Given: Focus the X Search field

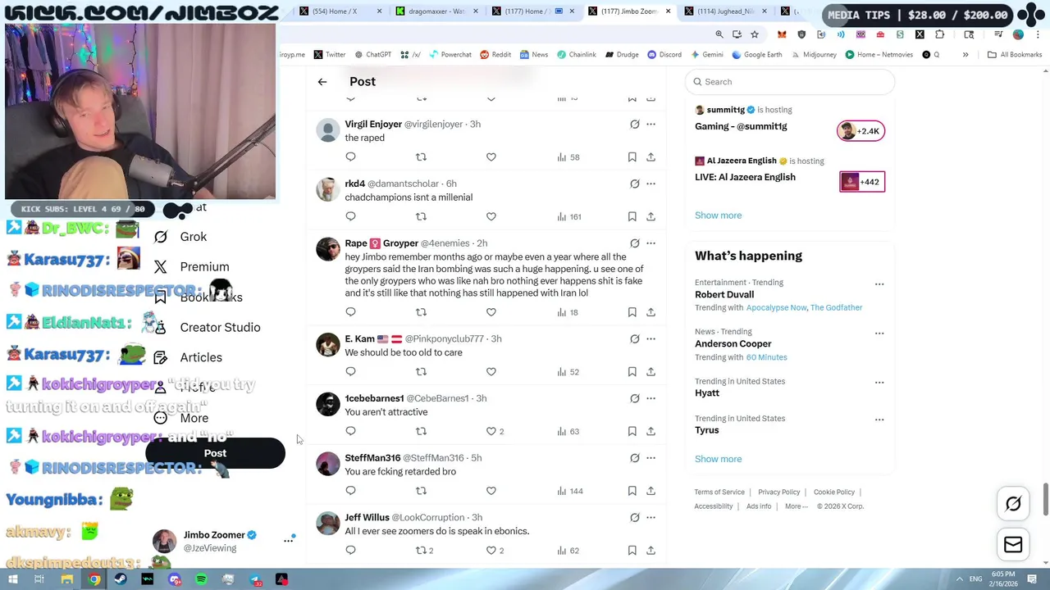Looking at the screenshot, I should [x=789, y=82].
